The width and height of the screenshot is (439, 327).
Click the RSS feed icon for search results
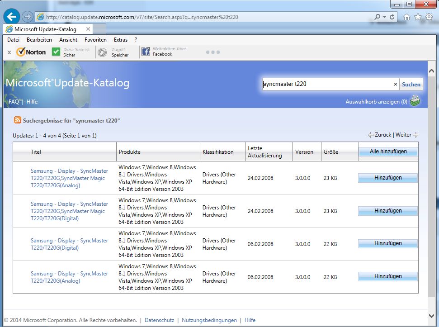click(17, 120)
